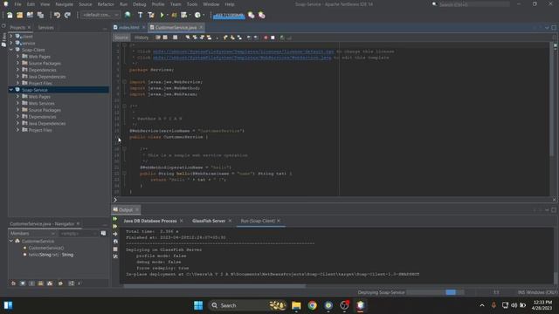The image size is (559, 314).
Task: Click the Undo arrow icon
Action: pos(57,16)
